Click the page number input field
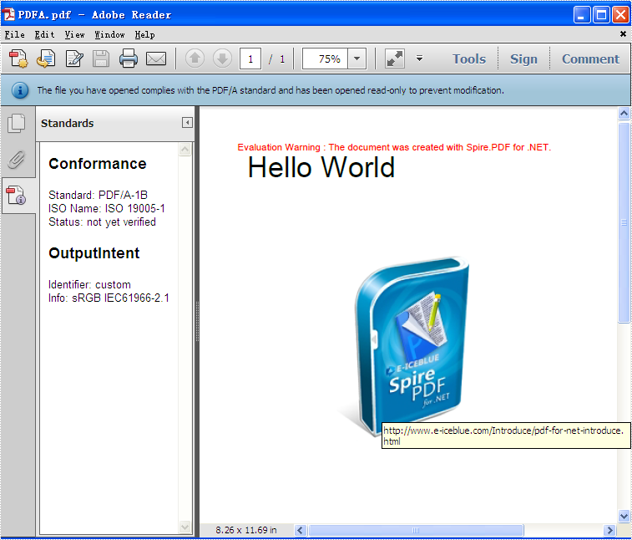The height and width of the screenshot is (540, 632). click(x=250, y=59)
